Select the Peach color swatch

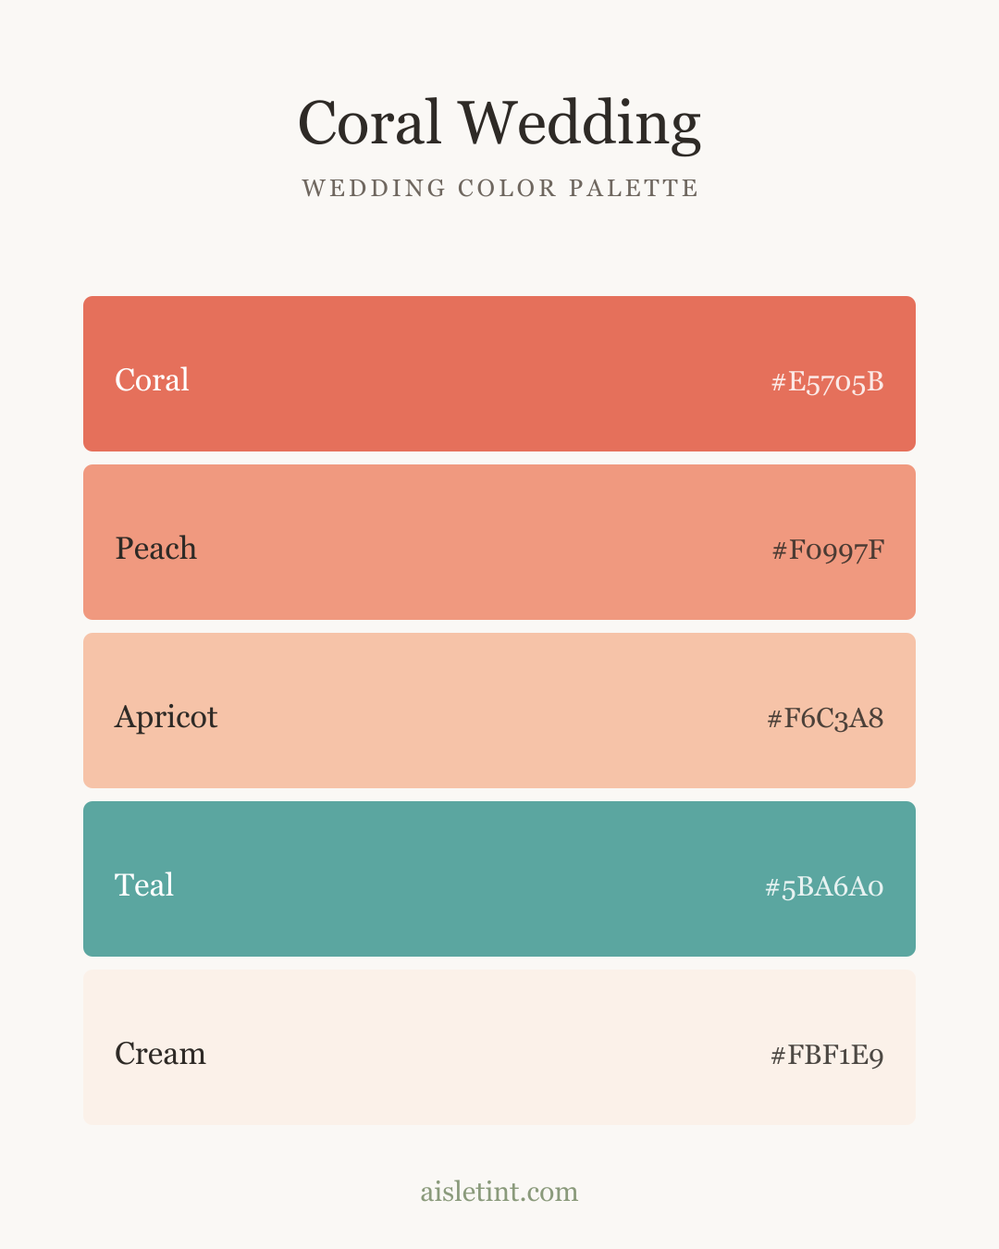[499, 542]
